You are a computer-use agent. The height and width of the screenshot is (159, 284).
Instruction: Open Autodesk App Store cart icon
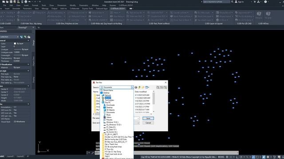coord(255,2)
